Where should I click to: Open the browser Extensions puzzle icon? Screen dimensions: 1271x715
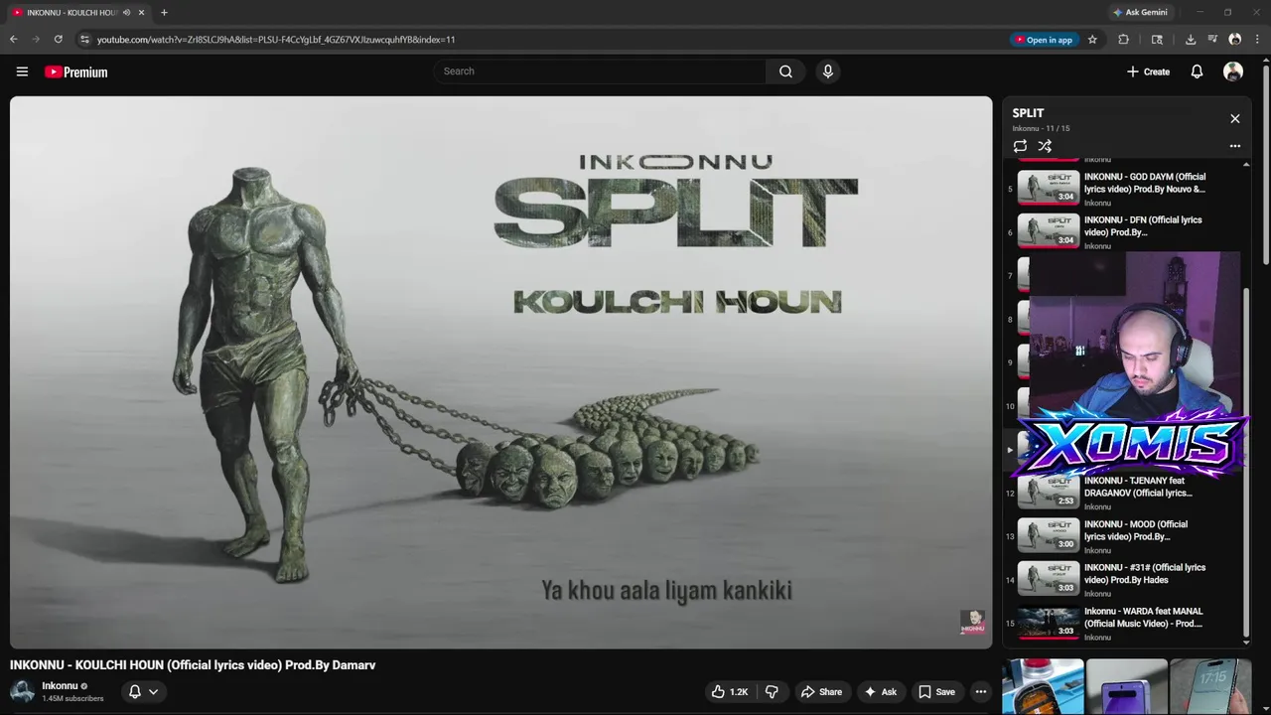[1124, 40]
